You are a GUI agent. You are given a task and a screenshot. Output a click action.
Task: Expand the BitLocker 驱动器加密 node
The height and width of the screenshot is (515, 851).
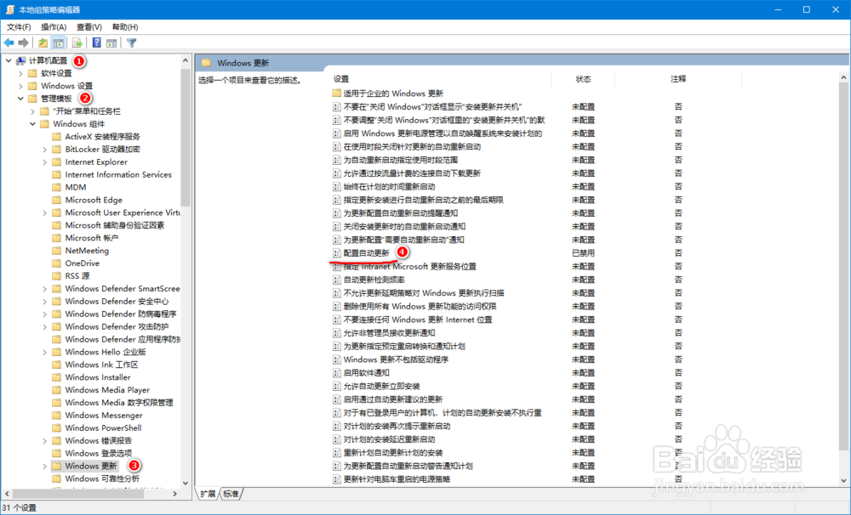45,150
